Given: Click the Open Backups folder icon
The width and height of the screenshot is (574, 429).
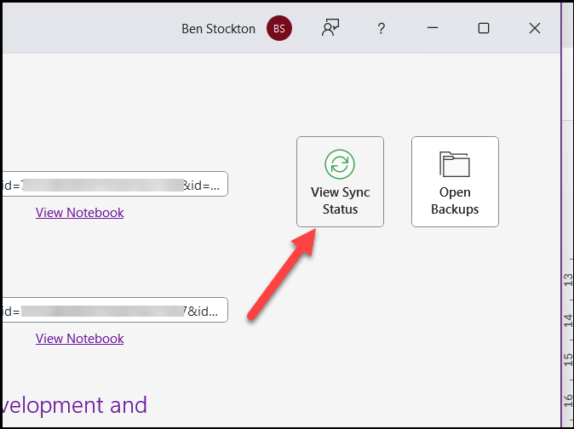Looking at the screenshot, I should [455, 163].
